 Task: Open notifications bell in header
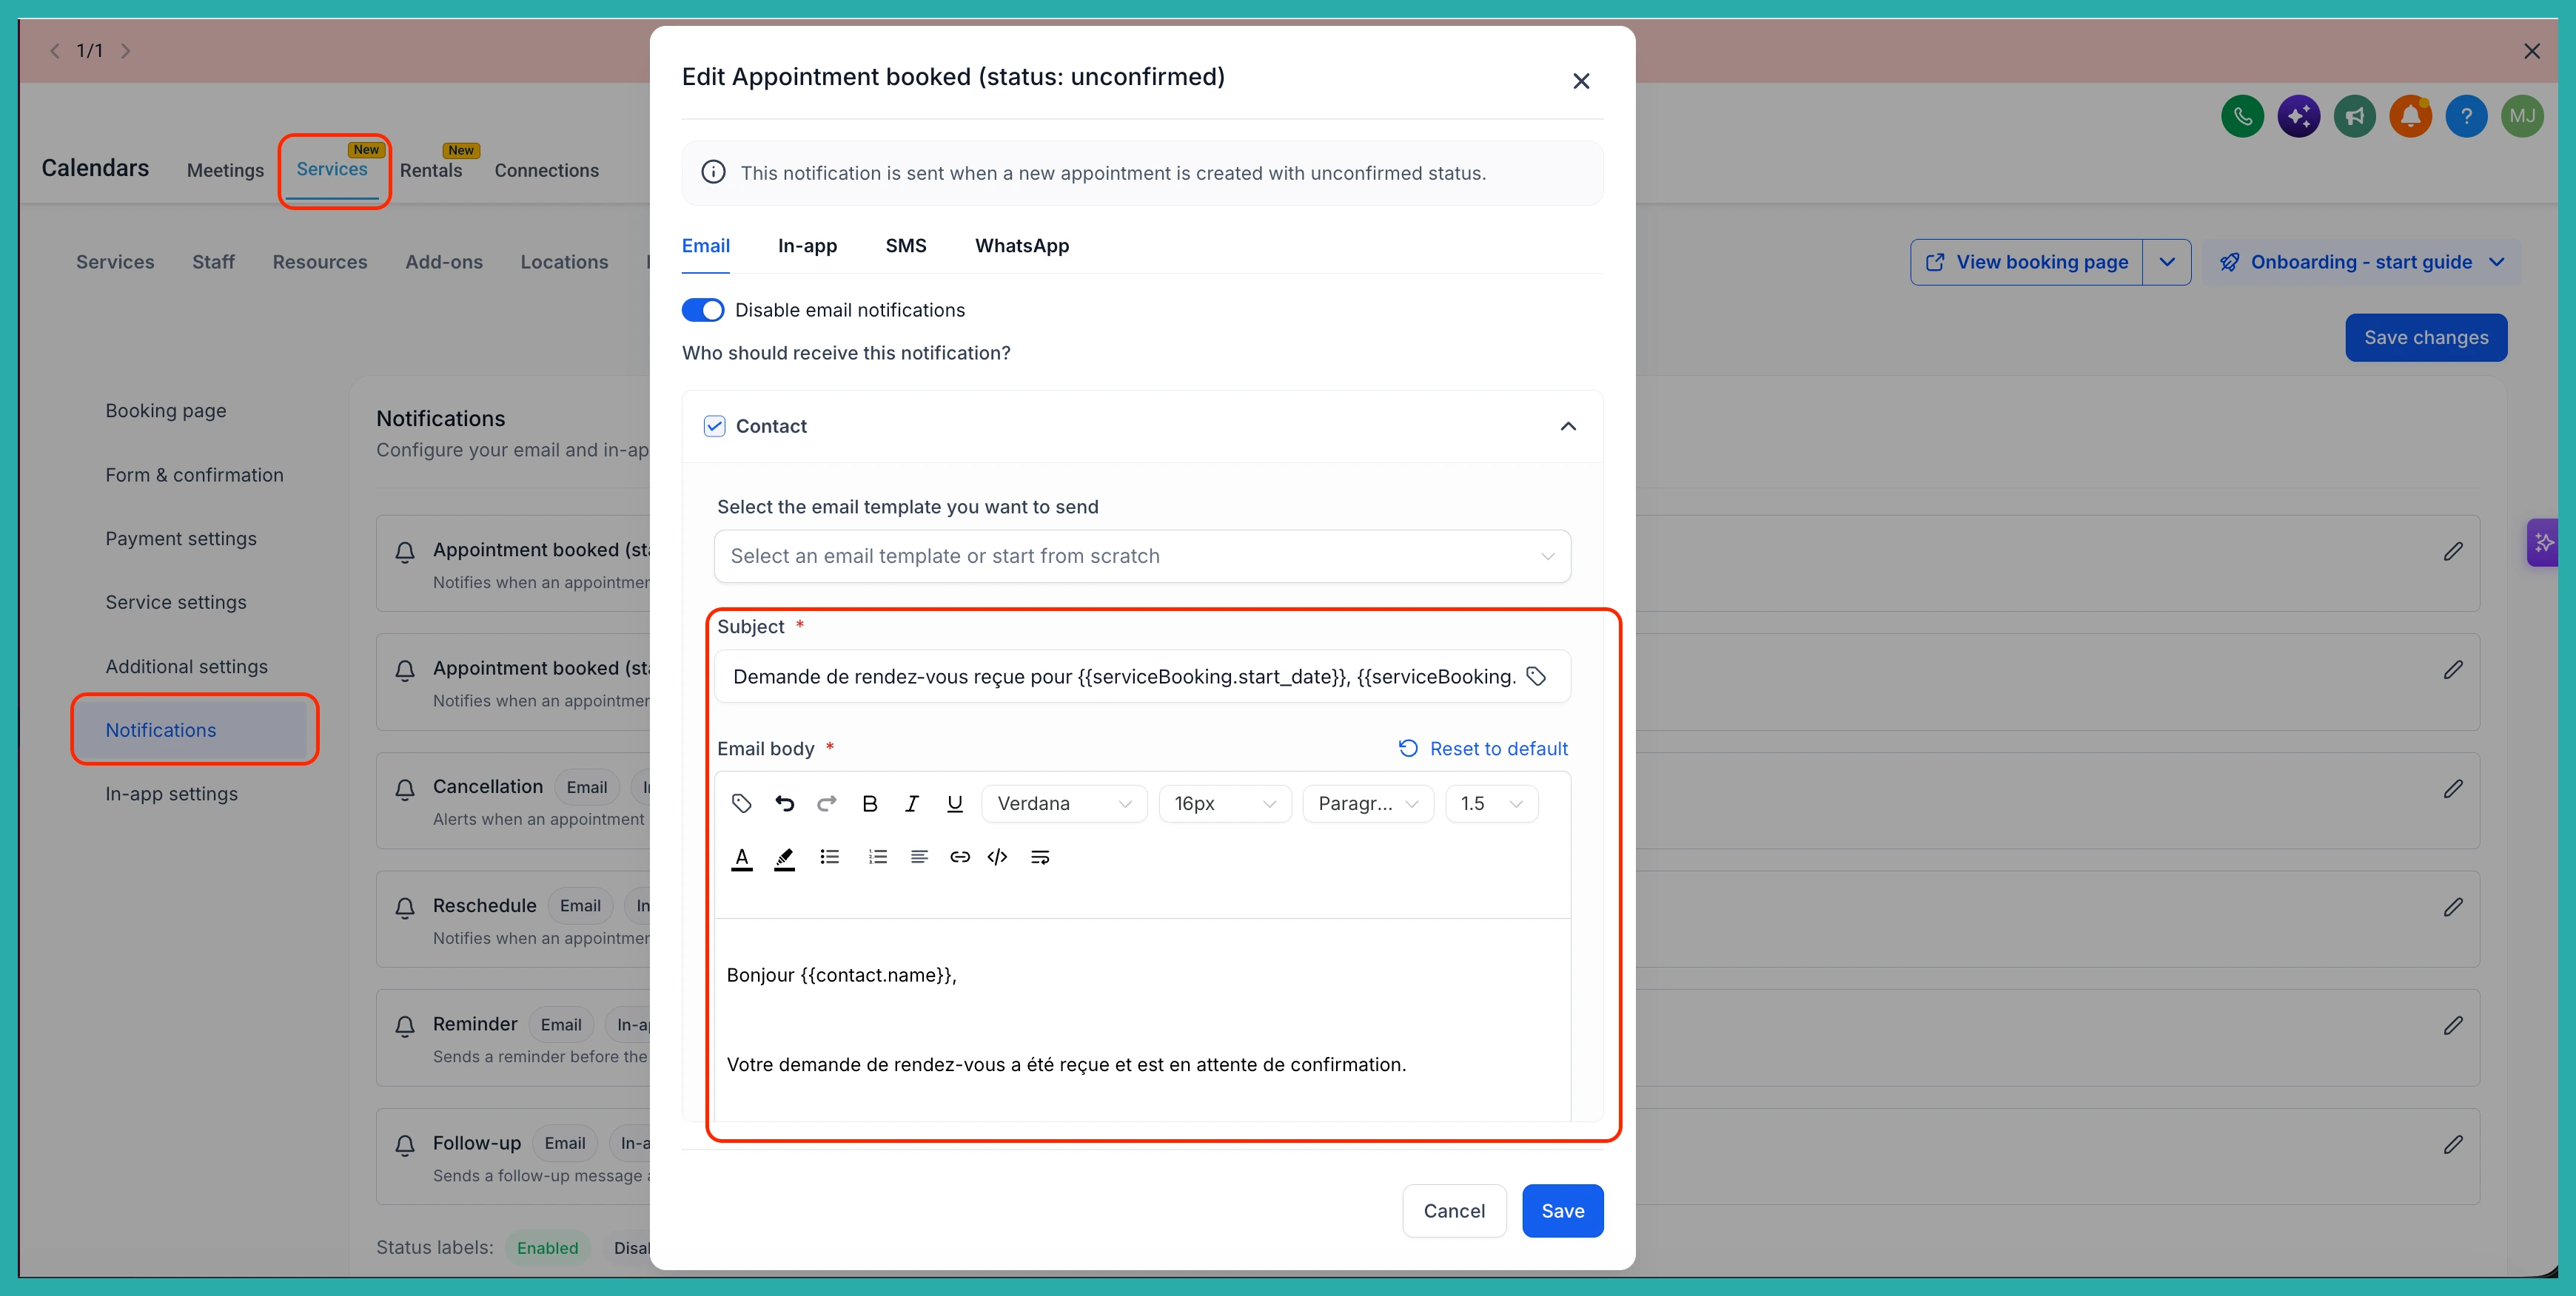[x=2411, y=117]
